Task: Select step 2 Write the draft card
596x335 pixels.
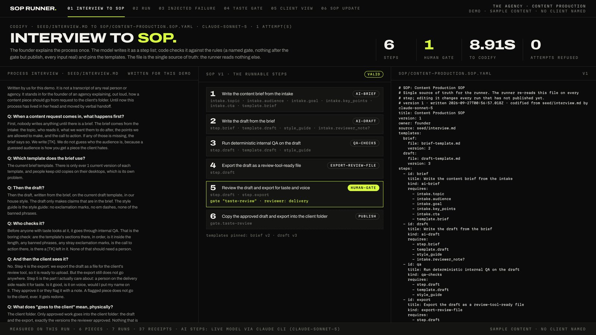Action: (295, 124)
